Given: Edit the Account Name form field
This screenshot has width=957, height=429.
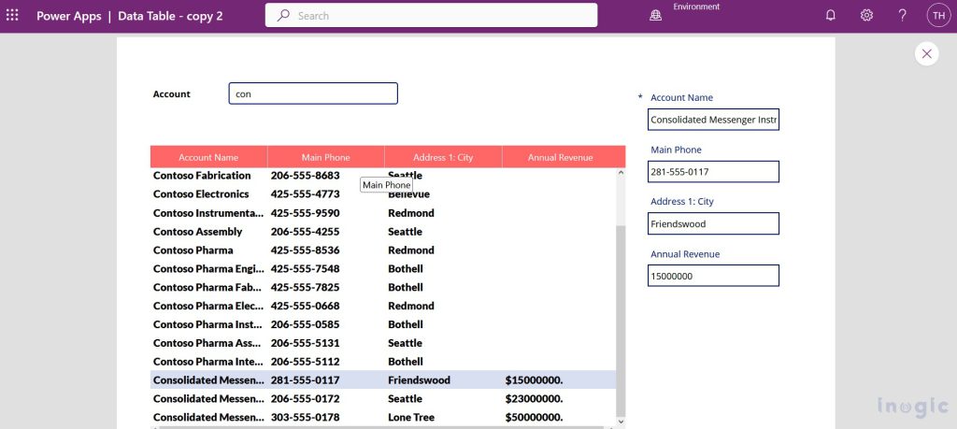Looking at the screenshot, I should (x=713, y=120).
